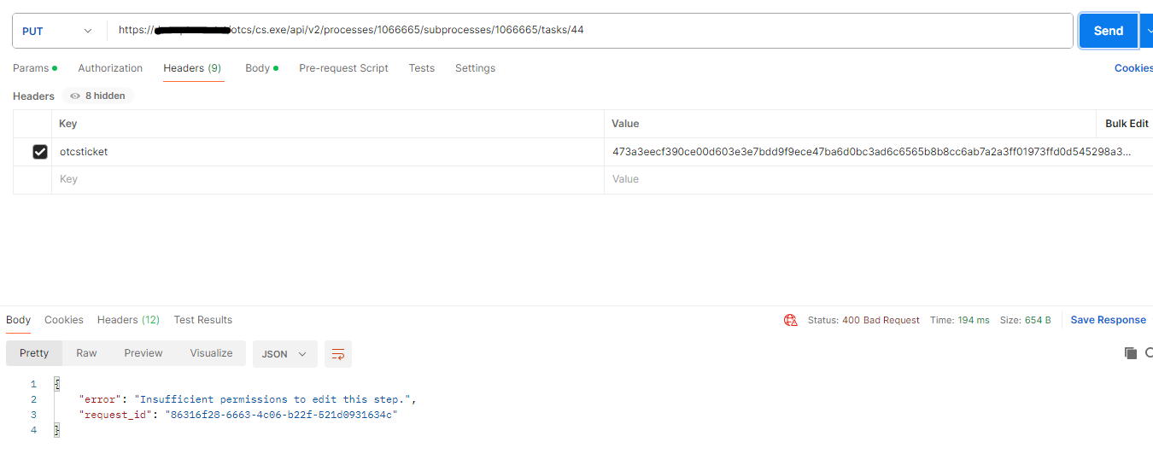Select the Headers (9) request tab
This screenshot has height=465, width=1153.
coord(192,68)
